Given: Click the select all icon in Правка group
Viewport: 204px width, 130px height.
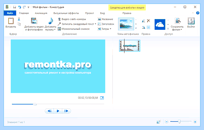Looking at the screenshot, I should 149,27.
